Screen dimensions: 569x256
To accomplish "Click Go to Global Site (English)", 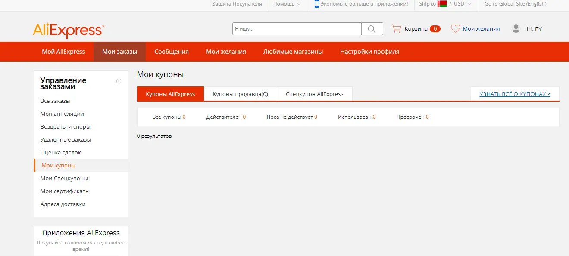I will [516, 4].
